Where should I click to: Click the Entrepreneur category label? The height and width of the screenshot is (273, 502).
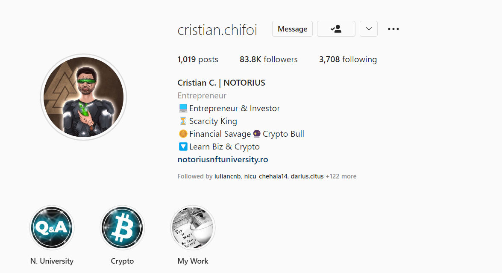[202, 95]
